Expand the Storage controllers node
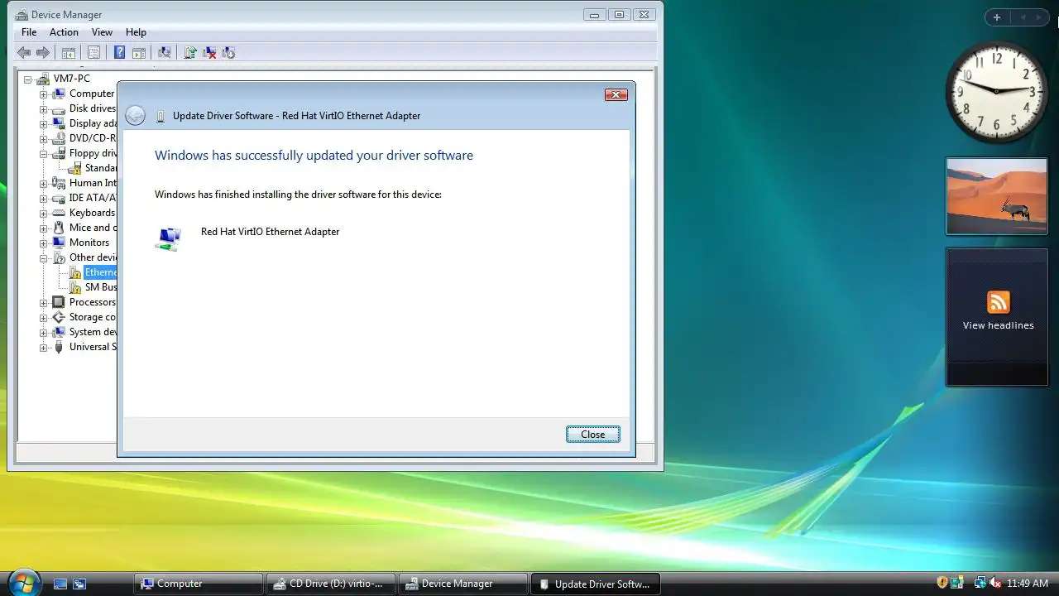1059x596 pixels. [43, 318]
